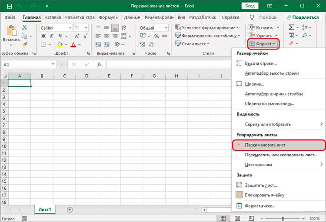Open Find and Select magnifier
Viewport: 326px width, 222px height.
pos(305,36)
